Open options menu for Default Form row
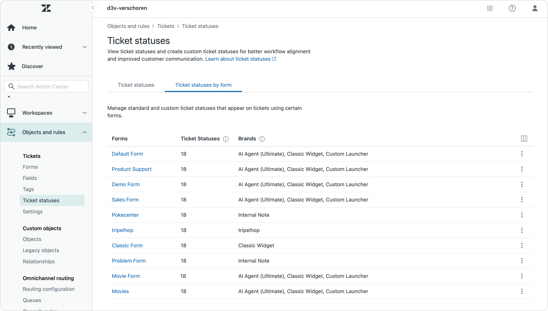Screen dimensions: 548x311 point(522,154)
